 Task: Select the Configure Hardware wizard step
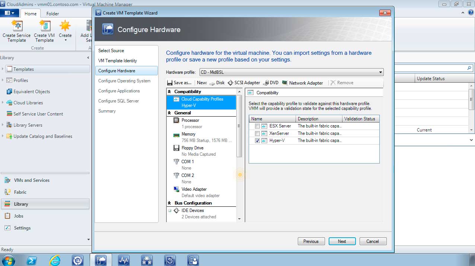coord(127,71)
